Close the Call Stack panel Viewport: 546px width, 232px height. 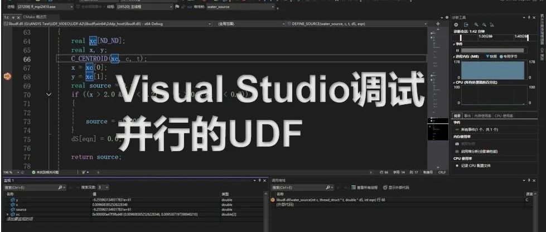[x=535, y=181]
